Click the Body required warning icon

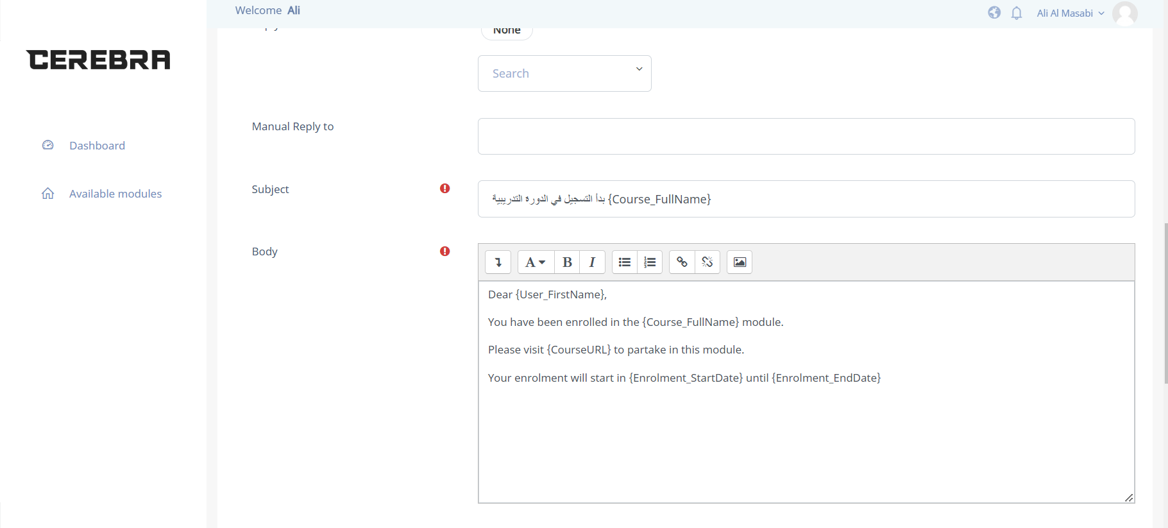click(444, 251)
